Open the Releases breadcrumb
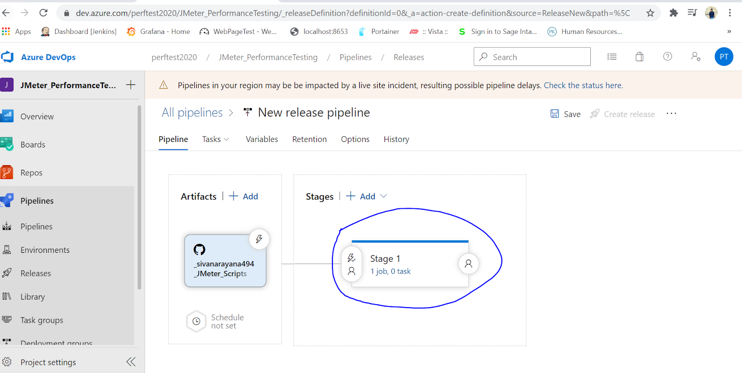Viewport: 742px width, 373px height. (409, 57)
